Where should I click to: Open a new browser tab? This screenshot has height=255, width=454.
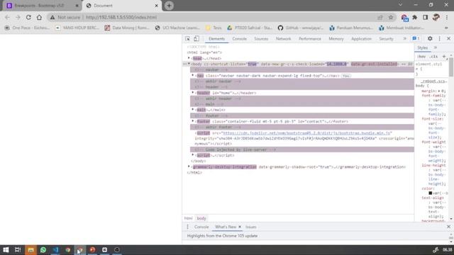click(169, 6)
